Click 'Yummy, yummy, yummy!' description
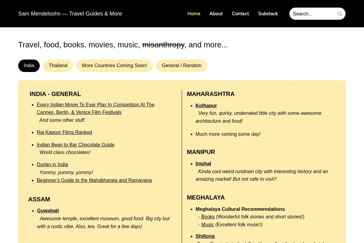Screen dimensions: 364x243 tap(66, 173)
